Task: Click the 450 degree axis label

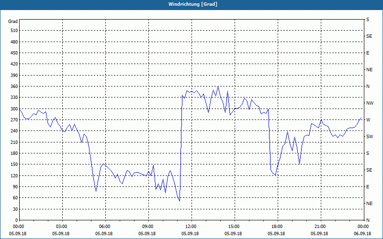Action: coord(14,53)
